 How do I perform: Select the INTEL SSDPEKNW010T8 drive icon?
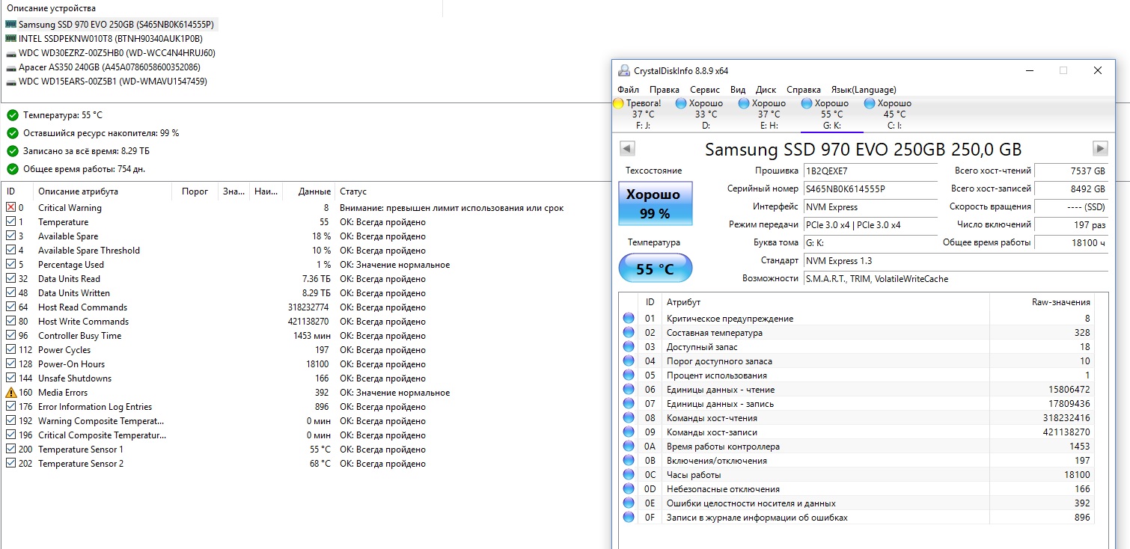point(10,38)
